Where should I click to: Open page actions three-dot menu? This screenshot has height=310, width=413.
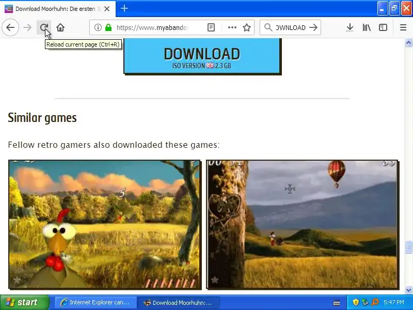pyautogui.click(x=232, y=27)
